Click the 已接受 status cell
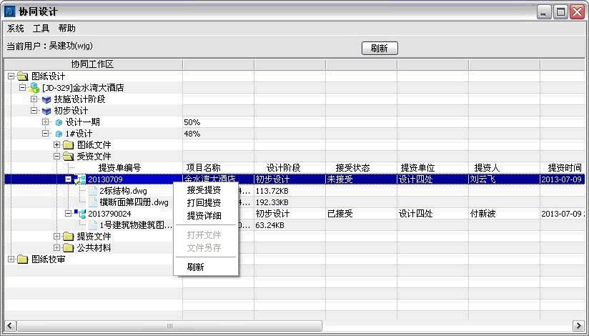 tap(340, 214)
